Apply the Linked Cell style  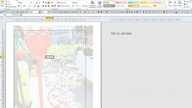(x=146, y=6)
